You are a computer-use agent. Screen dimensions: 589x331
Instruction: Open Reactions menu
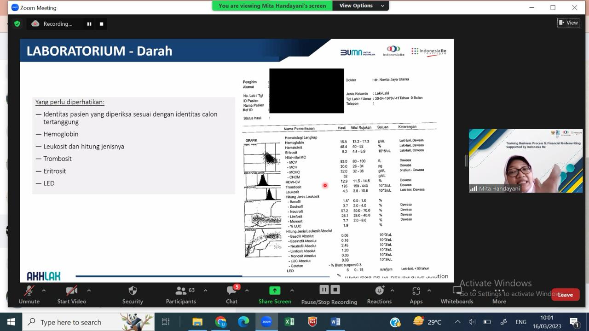point(379,295)
